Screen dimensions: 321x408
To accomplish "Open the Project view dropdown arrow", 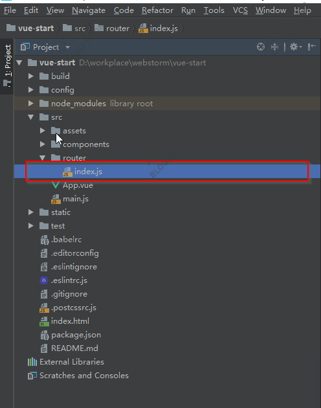I will point(68,47).
